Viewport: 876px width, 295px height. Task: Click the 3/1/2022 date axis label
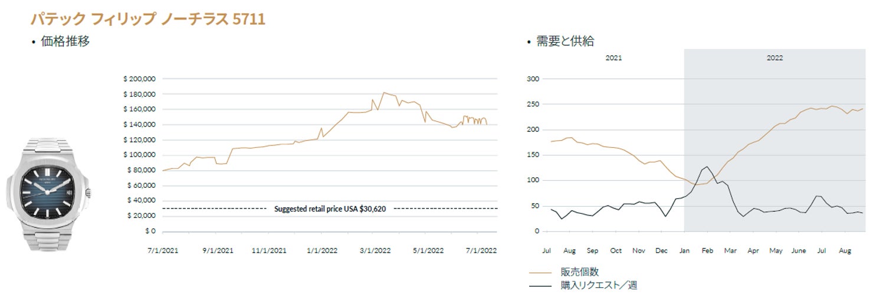pos(373,250)
